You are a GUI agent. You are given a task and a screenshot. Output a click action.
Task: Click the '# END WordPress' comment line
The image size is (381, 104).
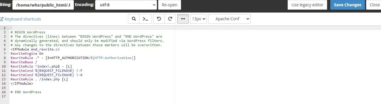pyautogui.click(x=26, y=92)
